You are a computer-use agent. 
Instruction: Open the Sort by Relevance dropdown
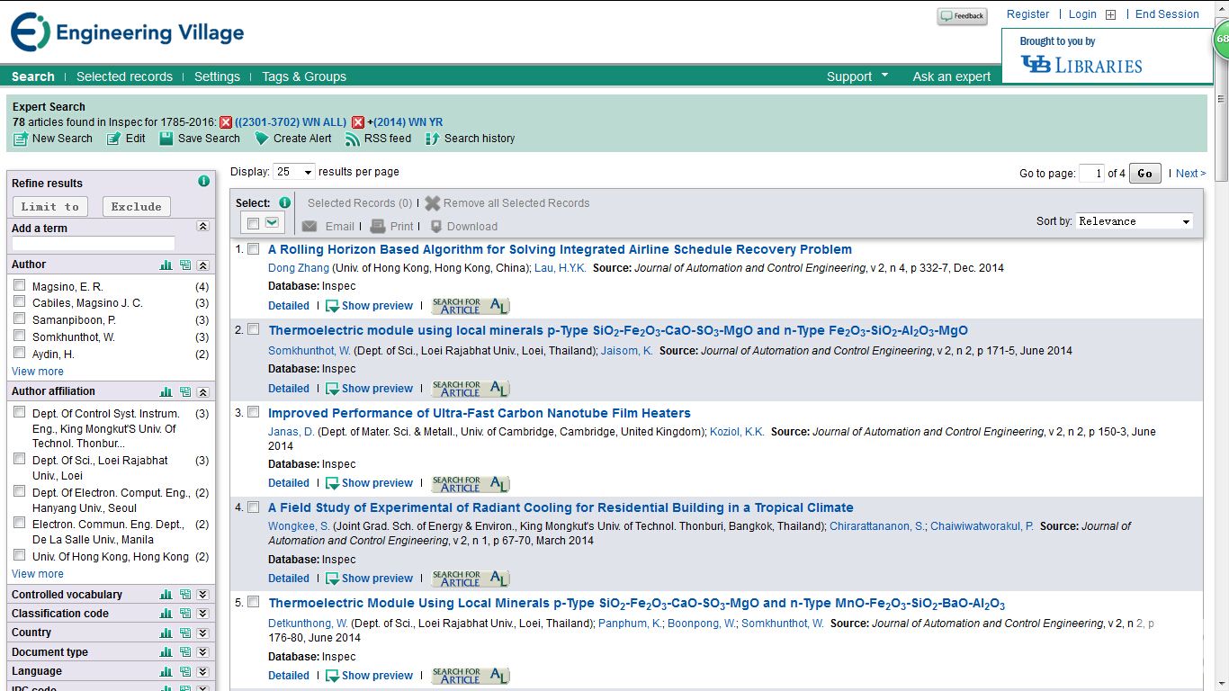pos(1135,221)
